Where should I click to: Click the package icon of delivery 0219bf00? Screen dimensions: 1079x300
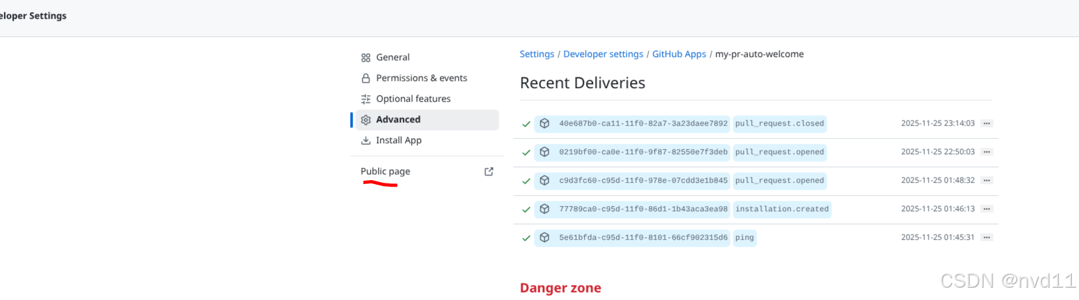click(x=544, y=152)
